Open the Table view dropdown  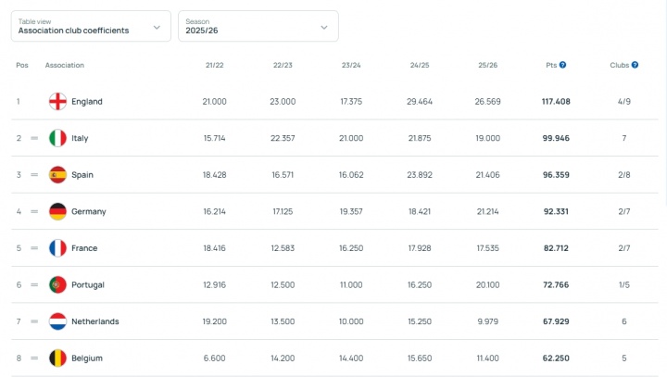click(91, 26)
